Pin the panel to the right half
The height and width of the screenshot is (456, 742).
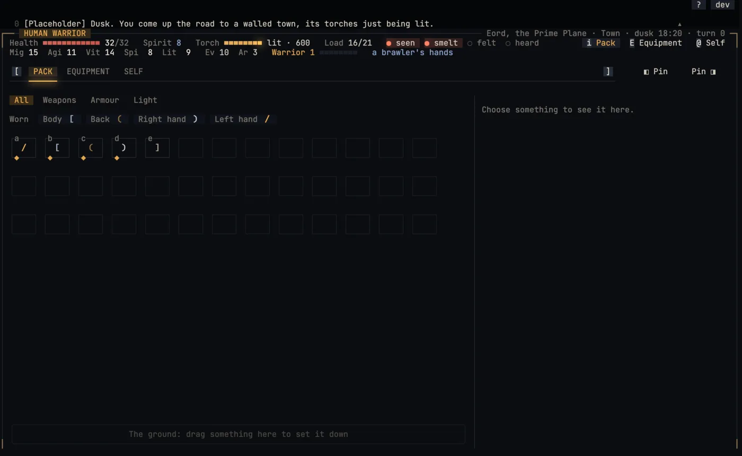[703, 72]
